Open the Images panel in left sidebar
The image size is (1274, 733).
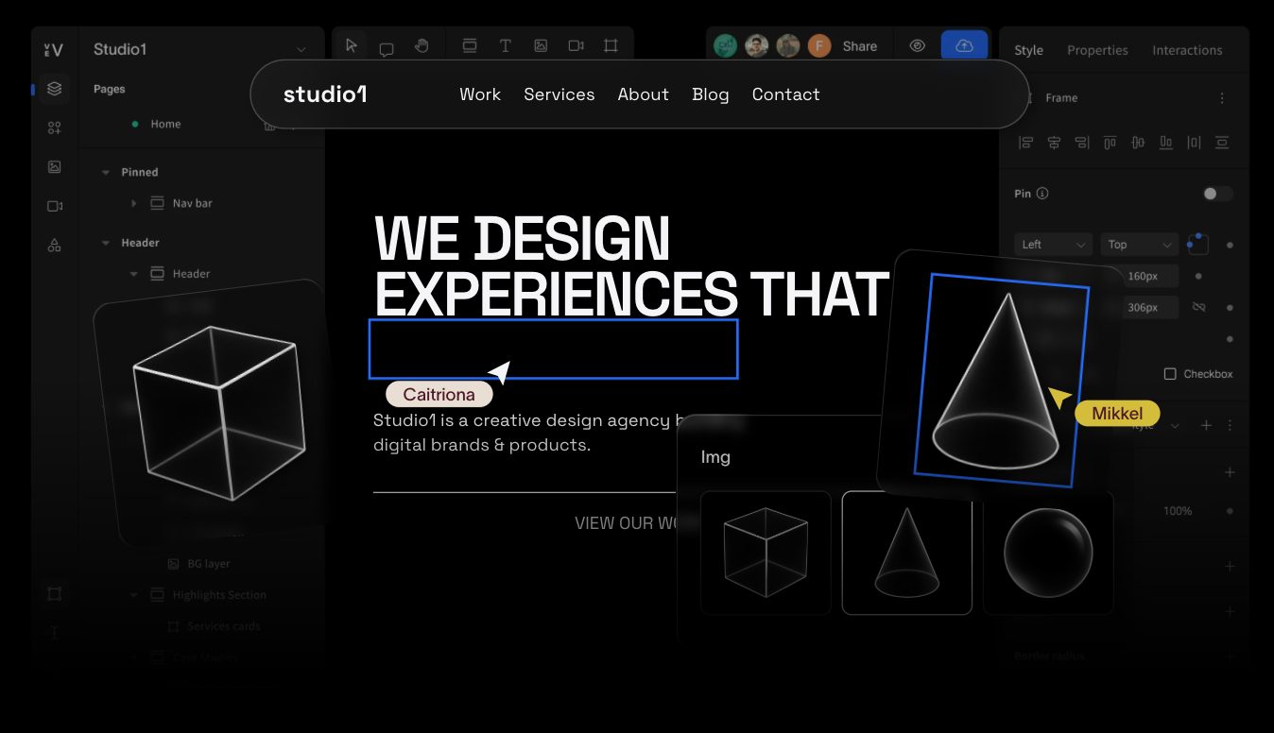(54, 166)
